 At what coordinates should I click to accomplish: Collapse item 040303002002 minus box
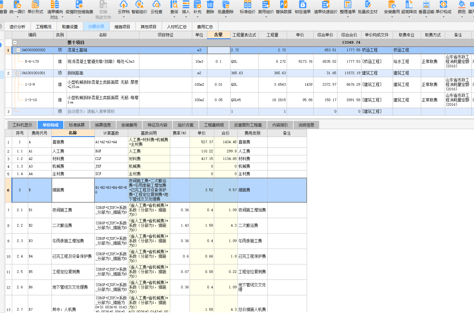18,50
